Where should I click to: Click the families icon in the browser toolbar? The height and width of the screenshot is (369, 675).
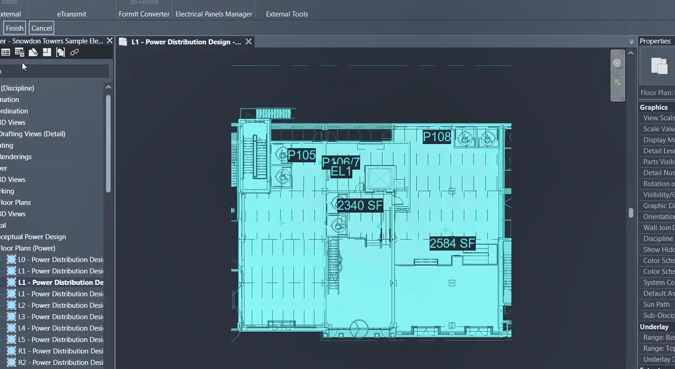60,52
